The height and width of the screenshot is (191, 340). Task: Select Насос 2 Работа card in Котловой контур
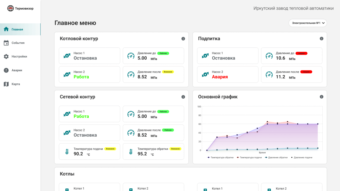pos(89,75)
